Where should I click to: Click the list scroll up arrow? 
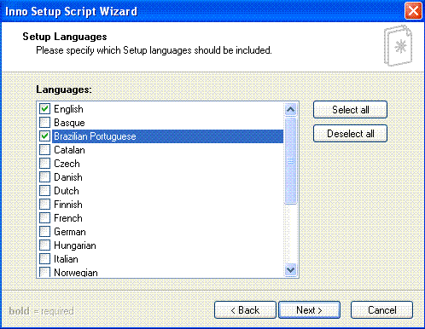tap(290, 109)
